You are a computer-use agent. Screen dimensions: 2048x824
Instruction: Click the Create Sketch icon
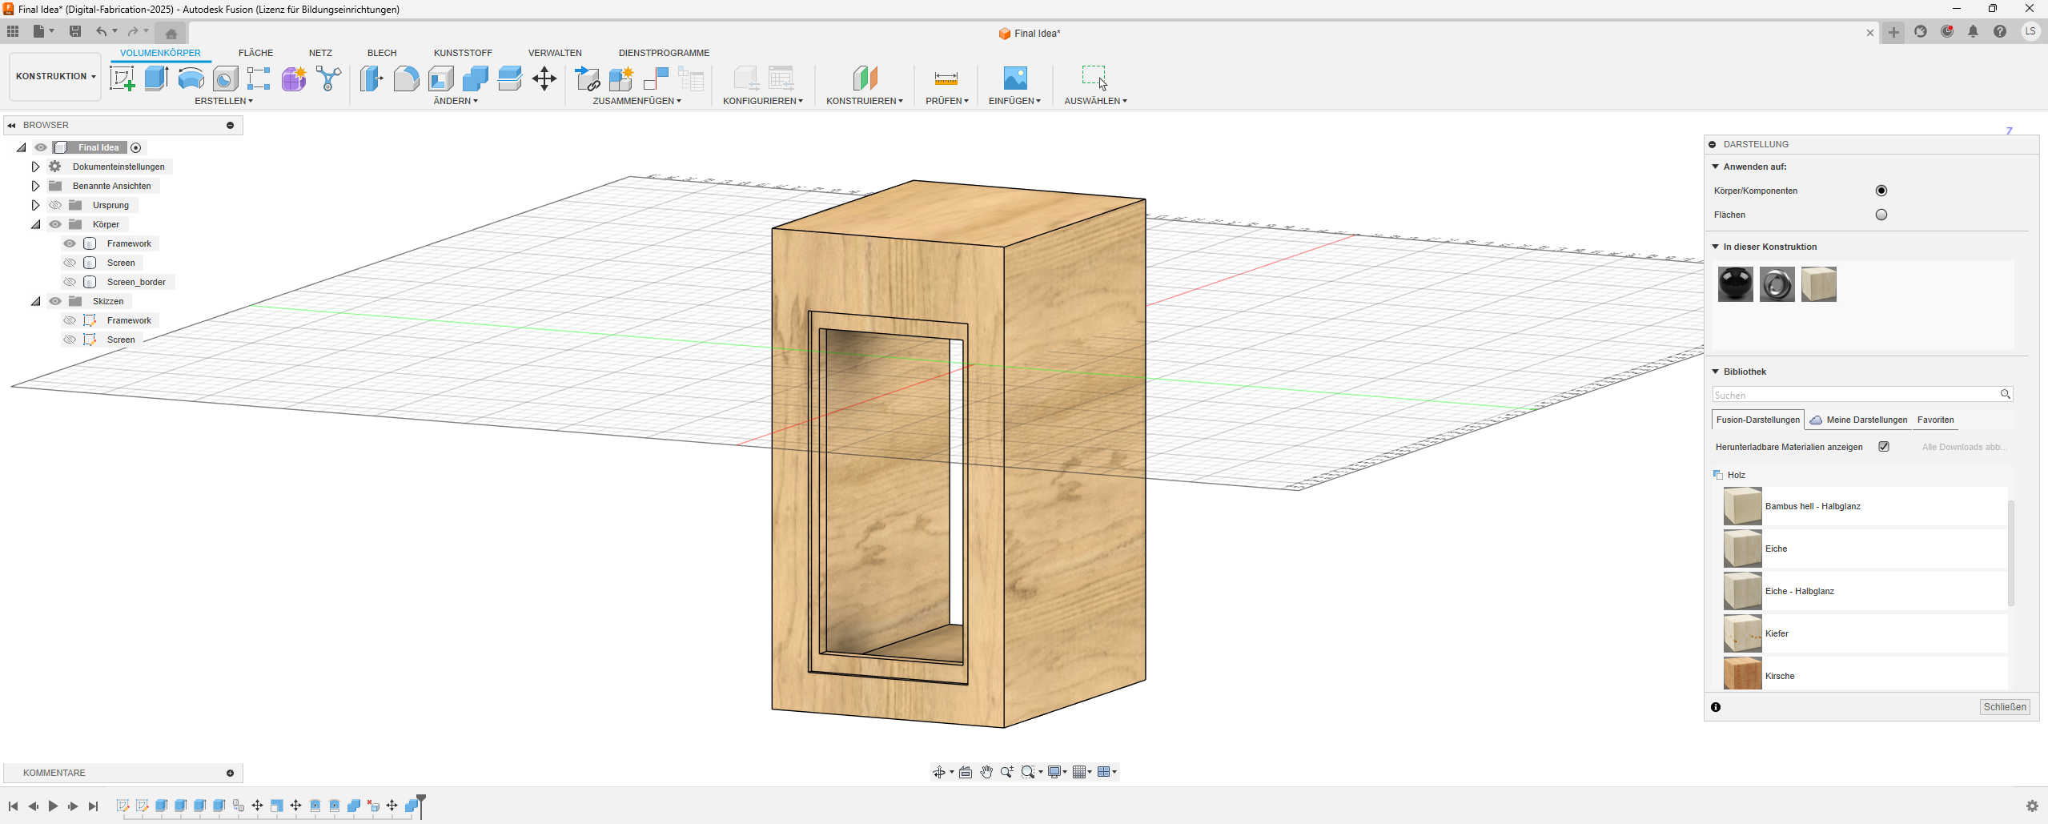coord(122,78)
